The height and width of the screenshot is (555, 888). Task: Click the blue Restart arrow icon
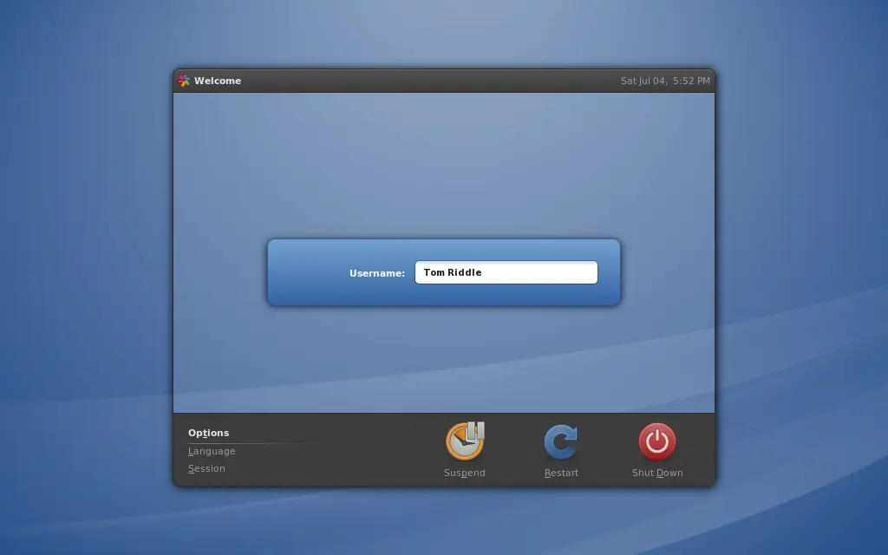click(x=561, y=441)
